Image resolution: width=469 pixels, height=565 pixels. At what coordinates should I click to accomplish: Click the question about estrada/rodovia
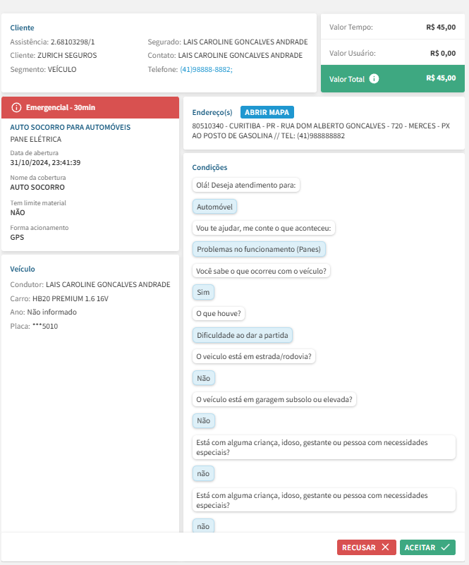(x=255, y=356)
